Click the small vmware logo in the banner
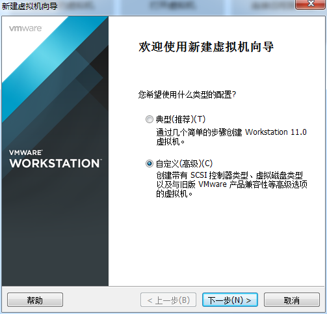 tap(25, 29)
